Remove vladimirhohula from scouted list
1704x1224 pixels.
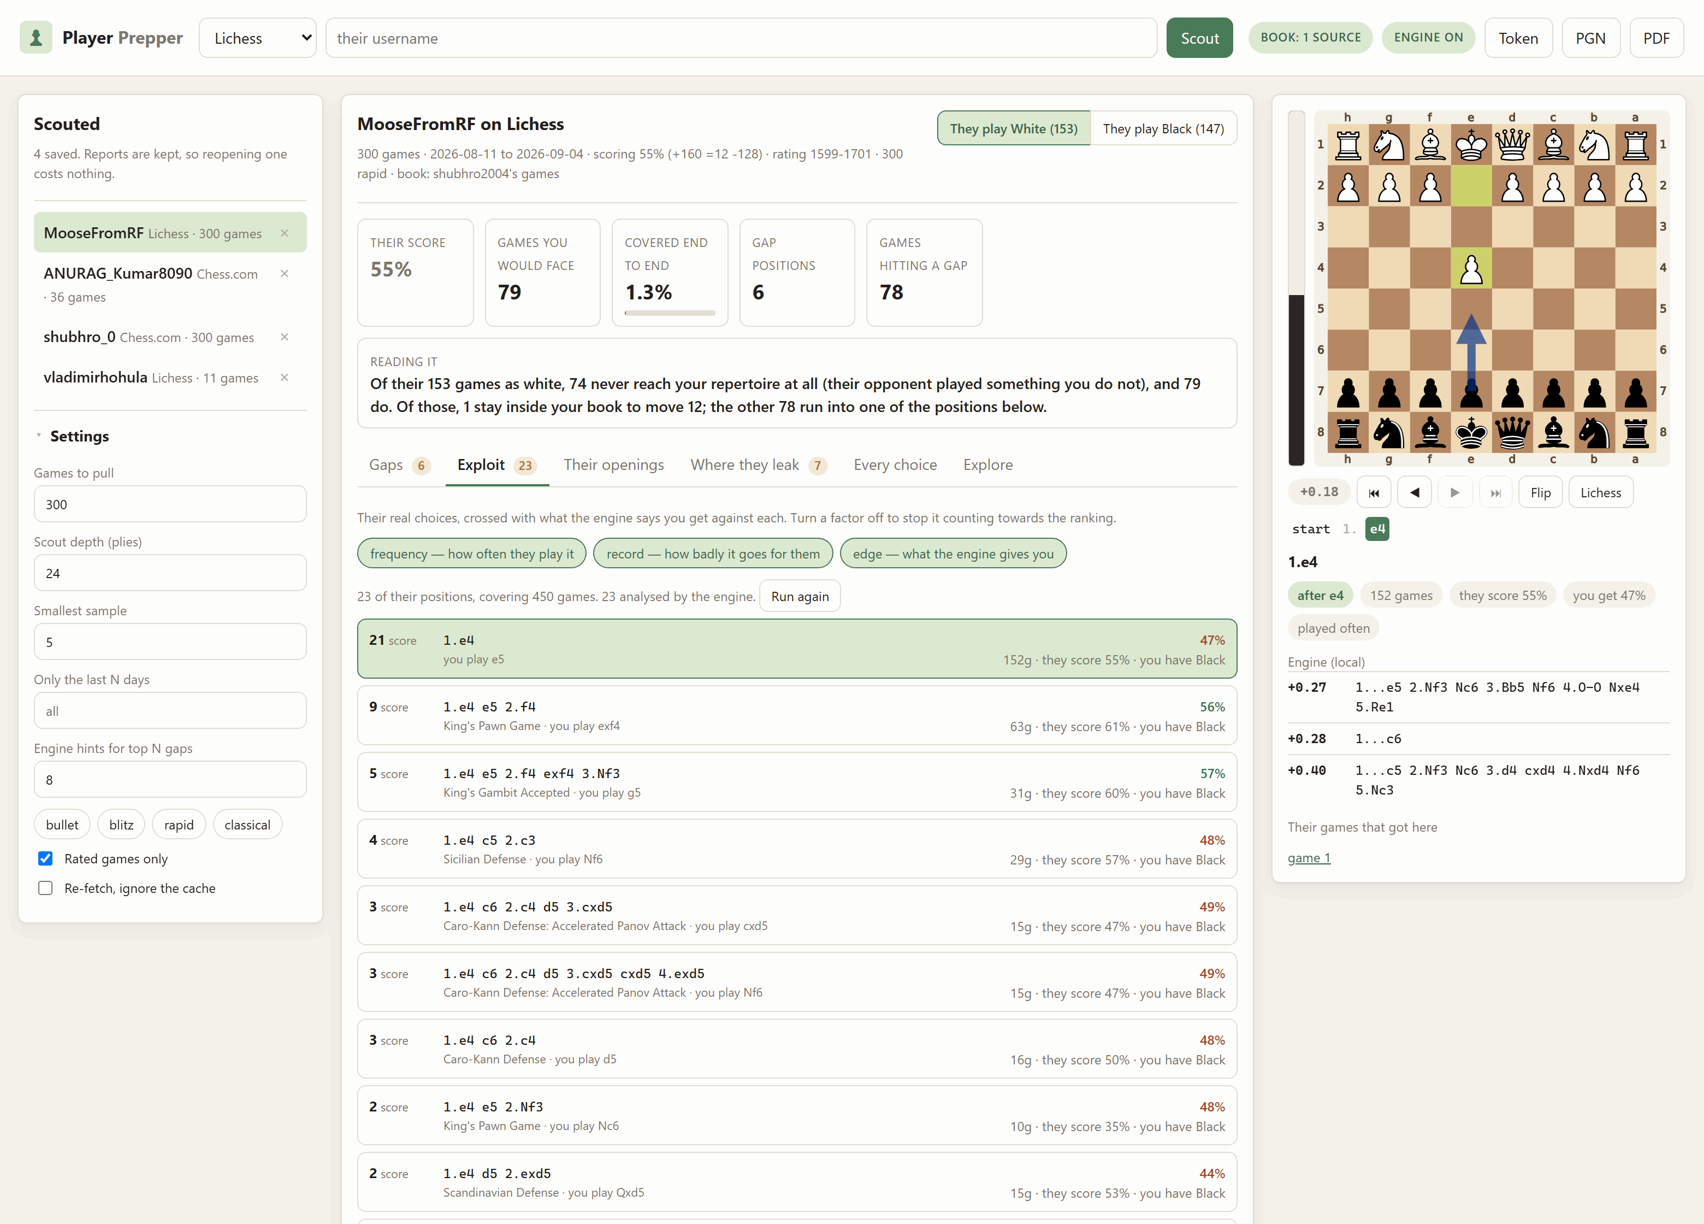tap(285, 378)
